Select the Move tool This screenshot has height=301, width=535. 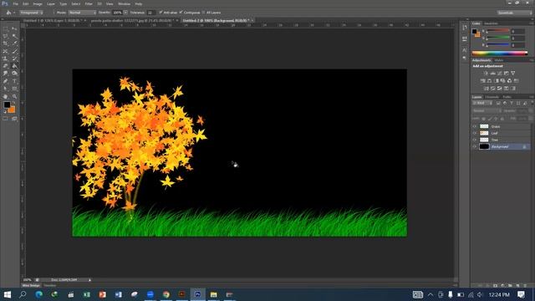(x=14, y=29)
